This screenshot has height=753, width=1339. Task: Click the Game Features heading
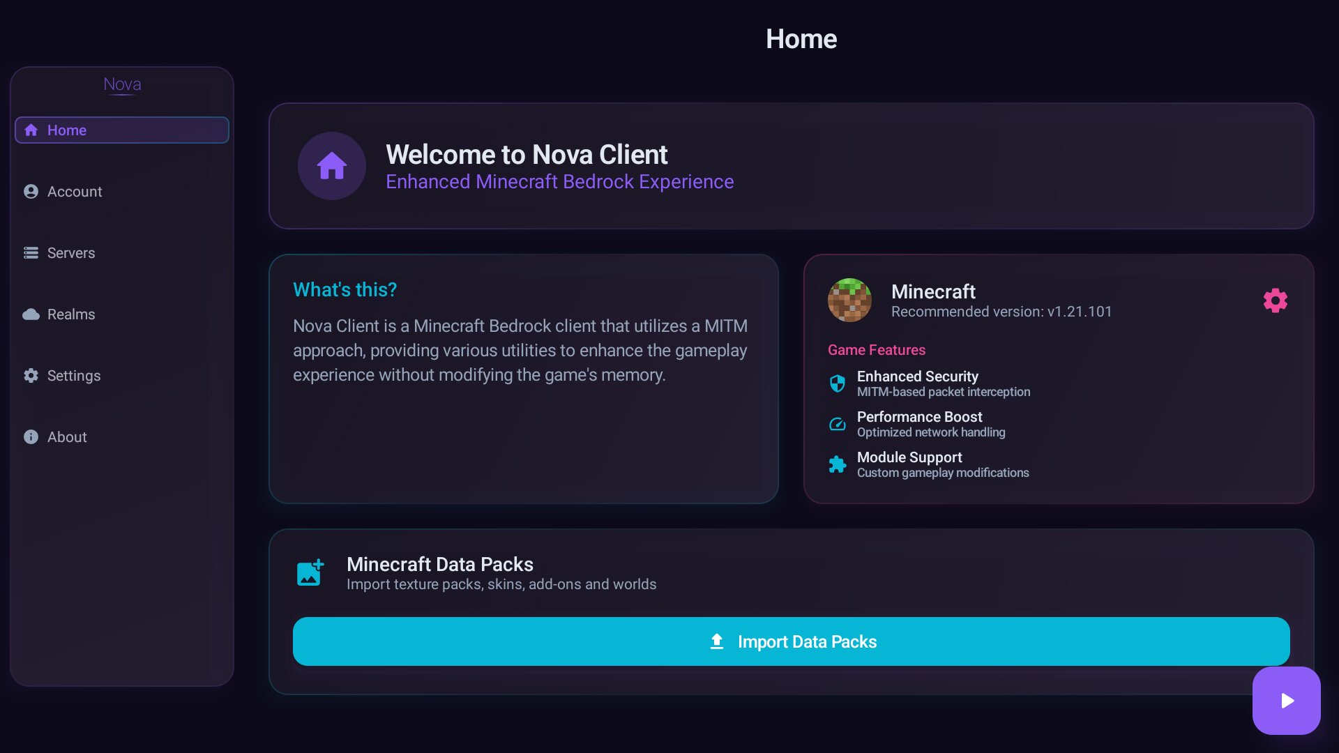point(876,350)
